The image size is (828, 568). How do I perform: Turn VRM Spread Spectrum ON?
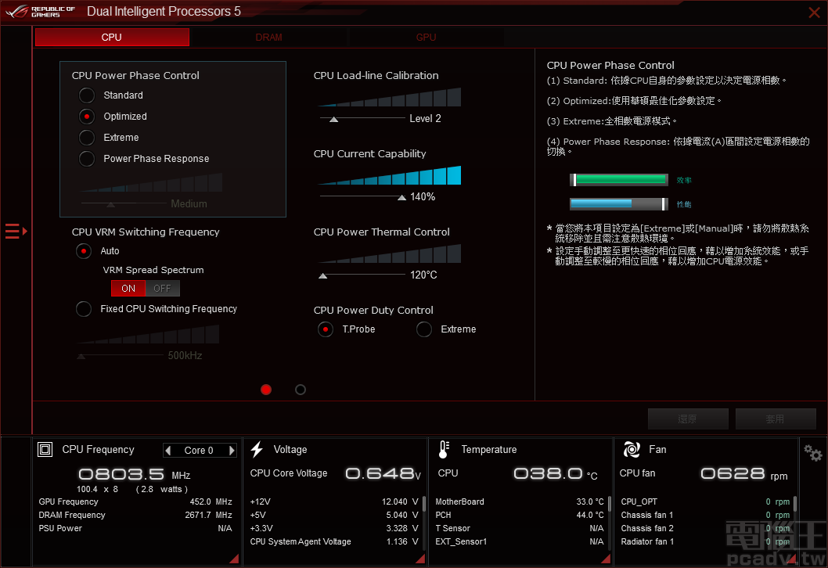128,288
